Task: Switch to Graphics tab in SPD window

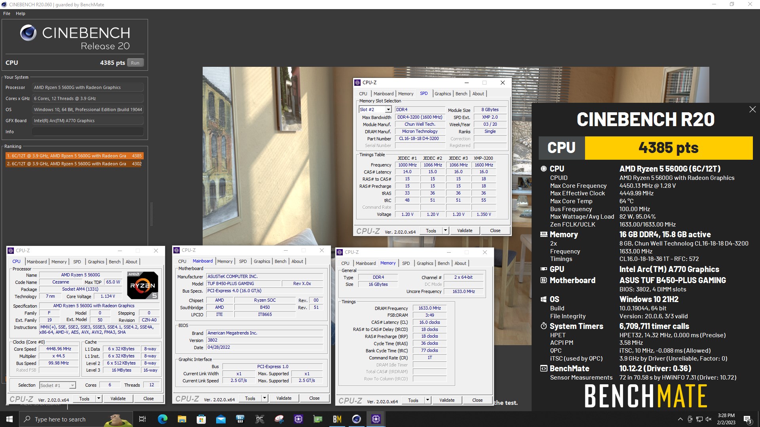Action: pos(443,94)
